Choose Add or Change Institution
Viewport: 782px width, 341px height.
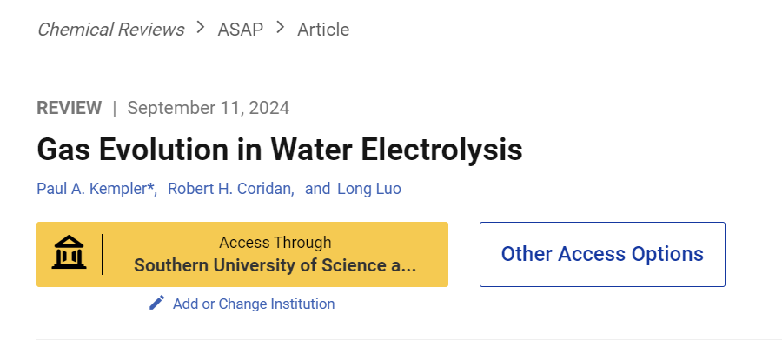[x=254, y=304]
